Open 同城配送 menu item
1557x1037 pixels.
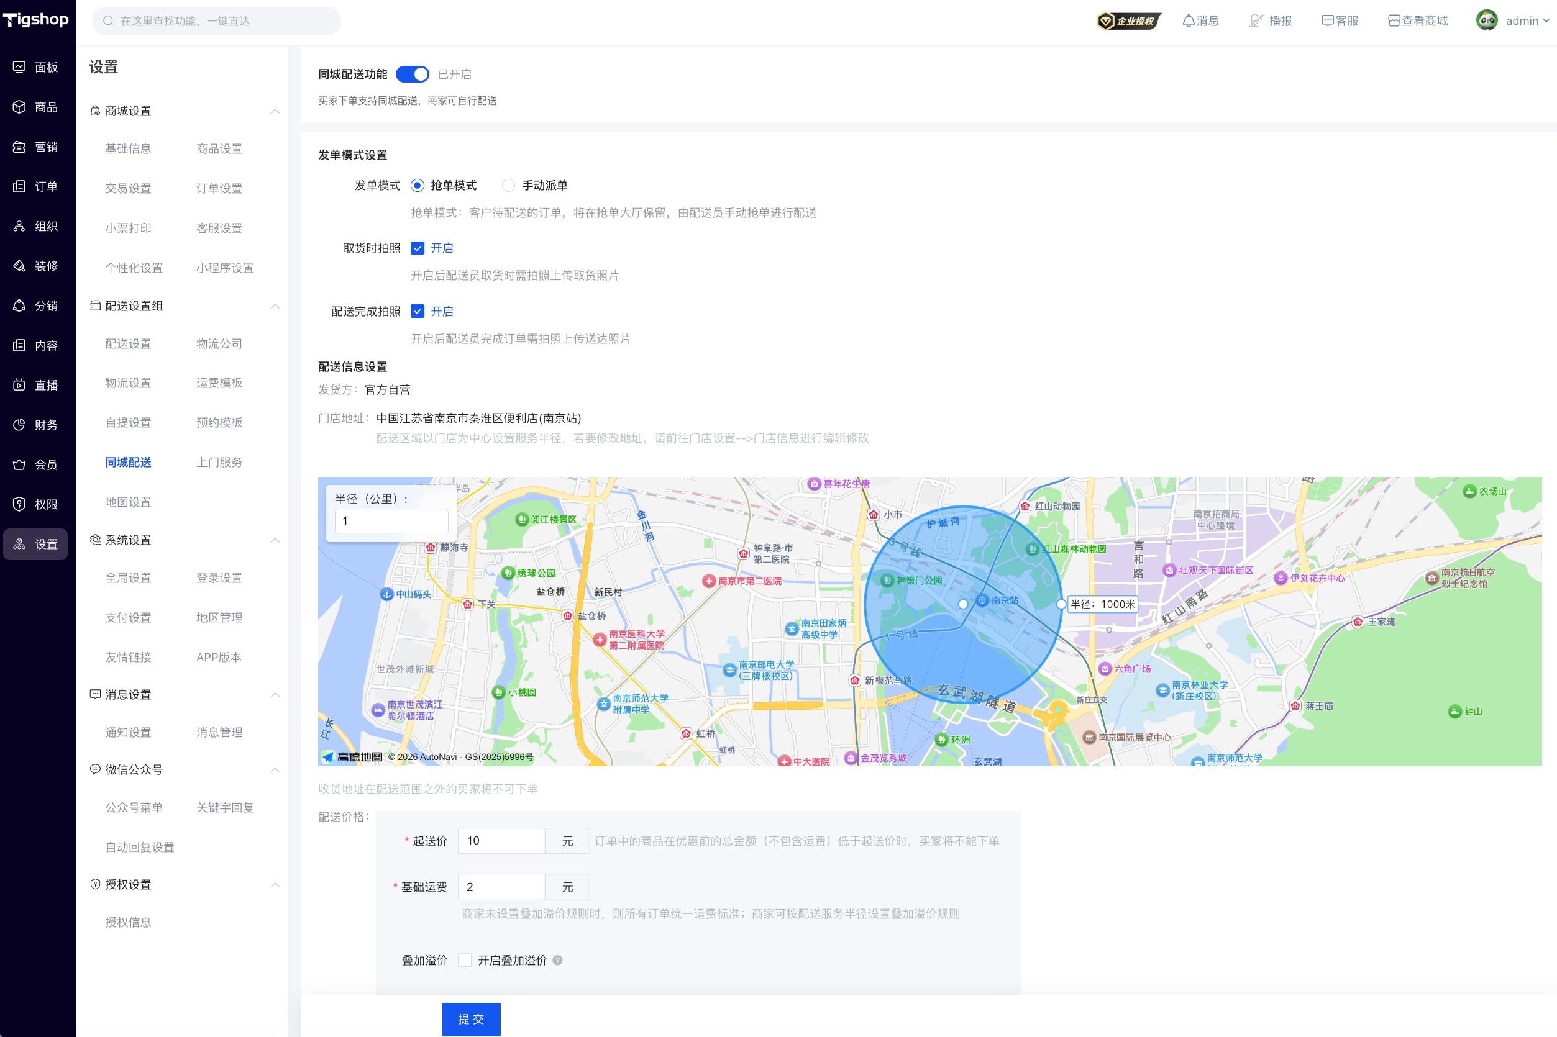coord(128,462)
